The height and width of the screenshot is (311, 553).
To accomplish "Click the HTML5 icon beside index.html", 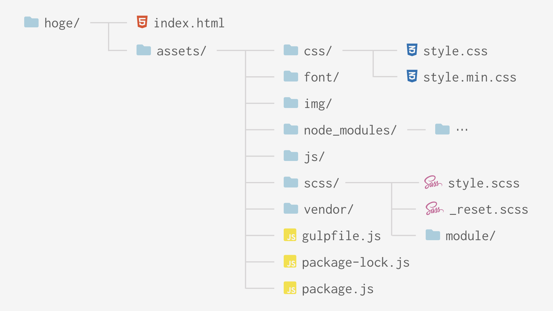I will [142, 22].
